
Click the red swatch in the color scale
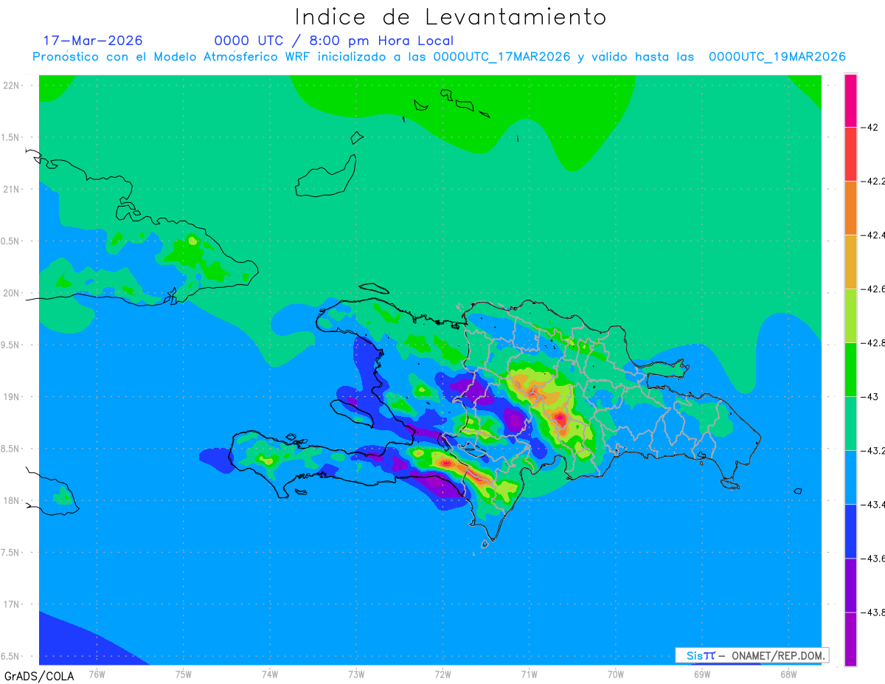click(x=850, y=154)
